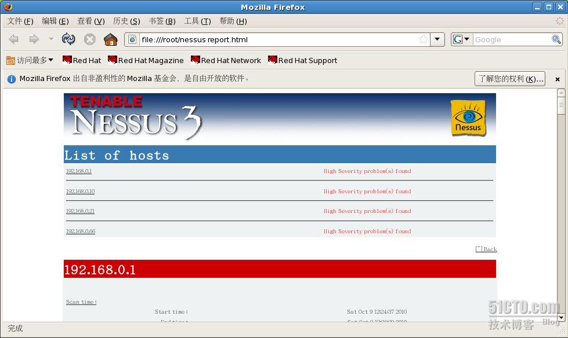The image size is (568, 338).
Task: Open the URL history dropdown arrow
Action: click(x=437, y=39)
